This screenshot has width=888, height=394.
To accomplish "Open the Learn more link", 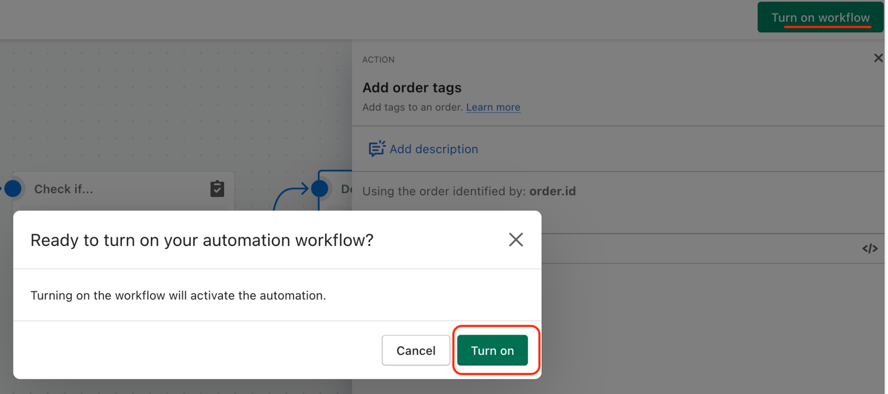I will [493, 107].
